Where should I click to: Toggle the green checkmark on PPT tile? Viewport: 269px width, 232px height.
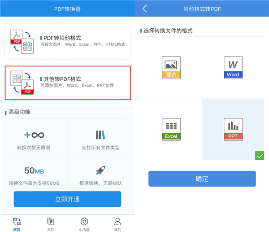click(260, 156)
